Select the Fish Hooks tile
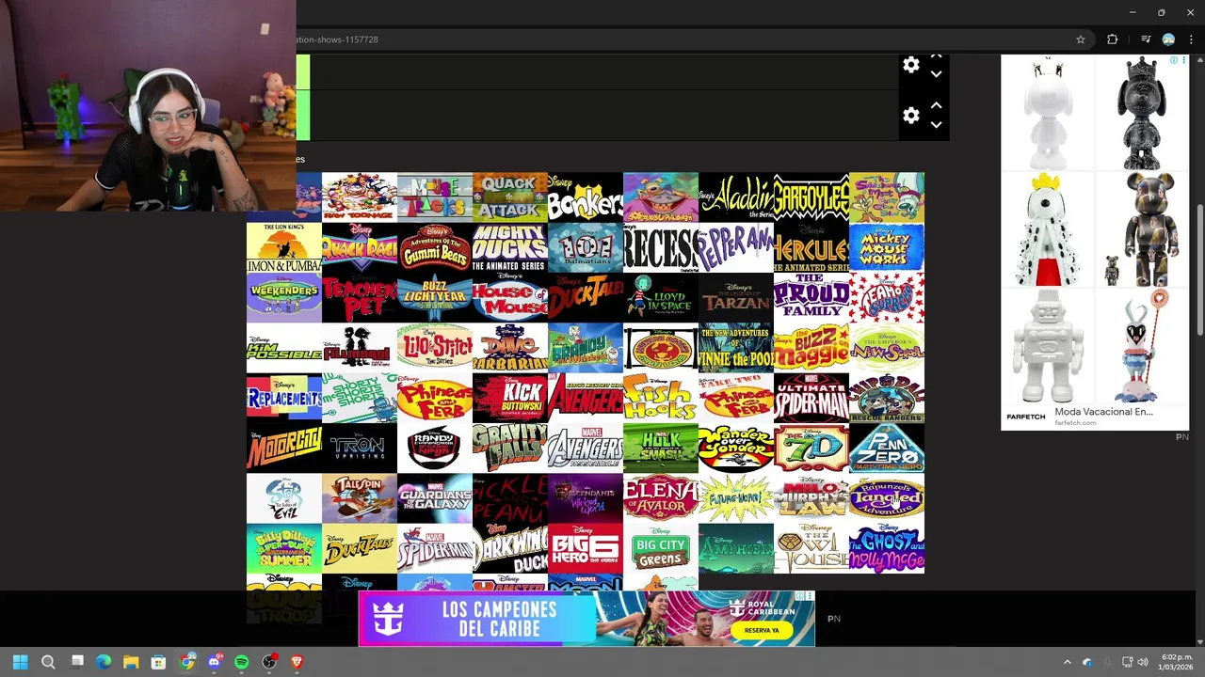1205x677 pixels. pyautogui.click(x=660, y=399)
